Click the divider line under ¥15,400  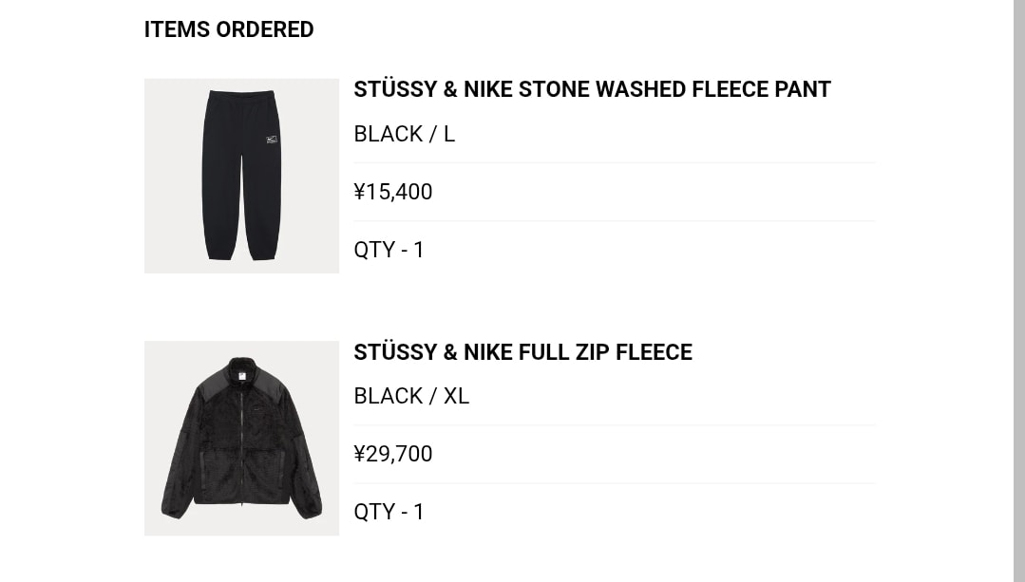(614, 220)
